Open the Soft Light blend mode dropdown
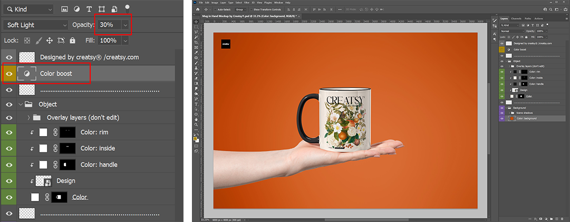The width and height of the screenshot is (570, 222). (x=36, y=25)
